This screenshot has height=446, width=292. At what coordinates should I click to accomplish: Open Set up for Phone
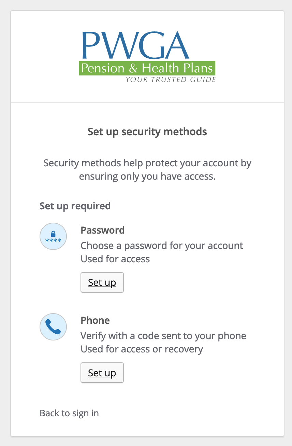point(102,373)
